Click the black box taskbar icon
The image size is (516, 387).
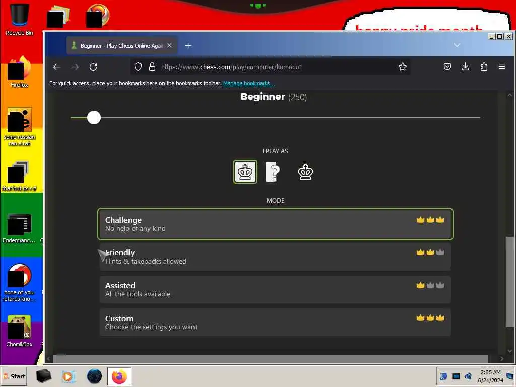click(43, 376)
